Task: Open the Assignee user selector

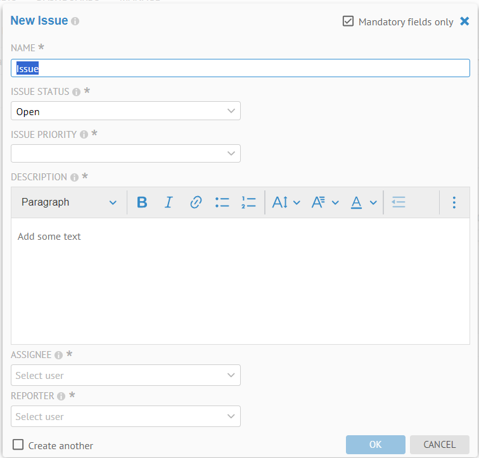Action: click(125, 375)
